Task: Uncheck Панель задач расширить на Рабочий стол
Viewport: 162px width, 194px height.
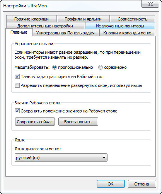Action: [x=17, y=77]
